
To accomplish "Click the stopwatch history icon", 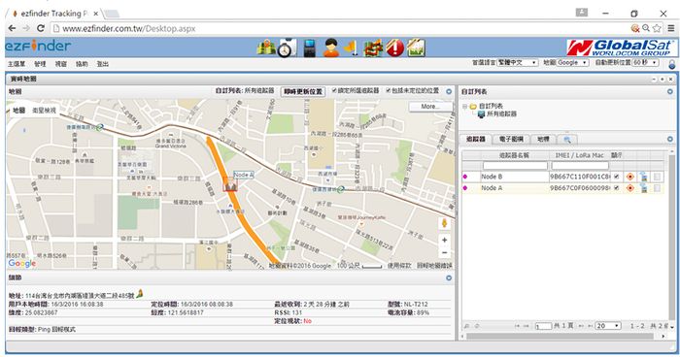I will [287, 48].
